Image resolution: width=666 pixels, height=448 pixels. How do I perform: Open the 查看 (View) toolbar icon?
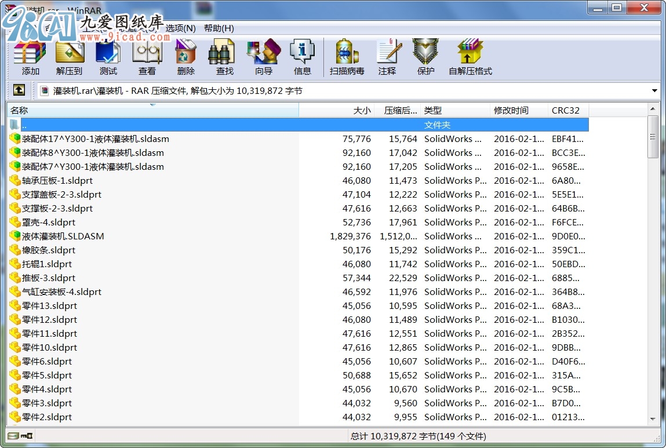[147, 57]
